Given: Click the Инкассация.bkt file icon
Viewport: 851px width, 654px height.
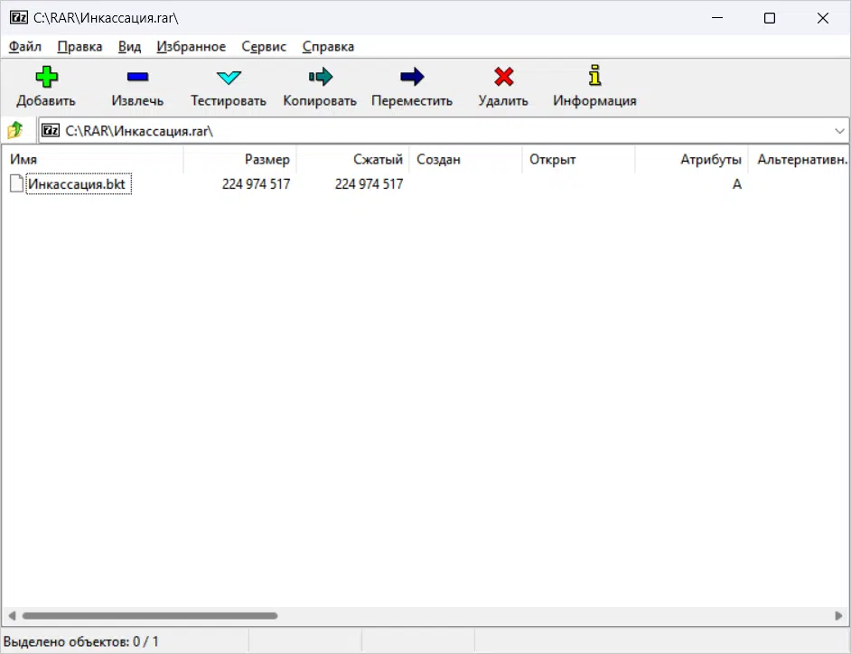Looking at the screenshot, I should click(x=17, y=184).
